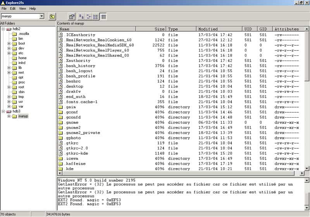Sort by the Type column header

pyautogui.click(x=181, y=29)
